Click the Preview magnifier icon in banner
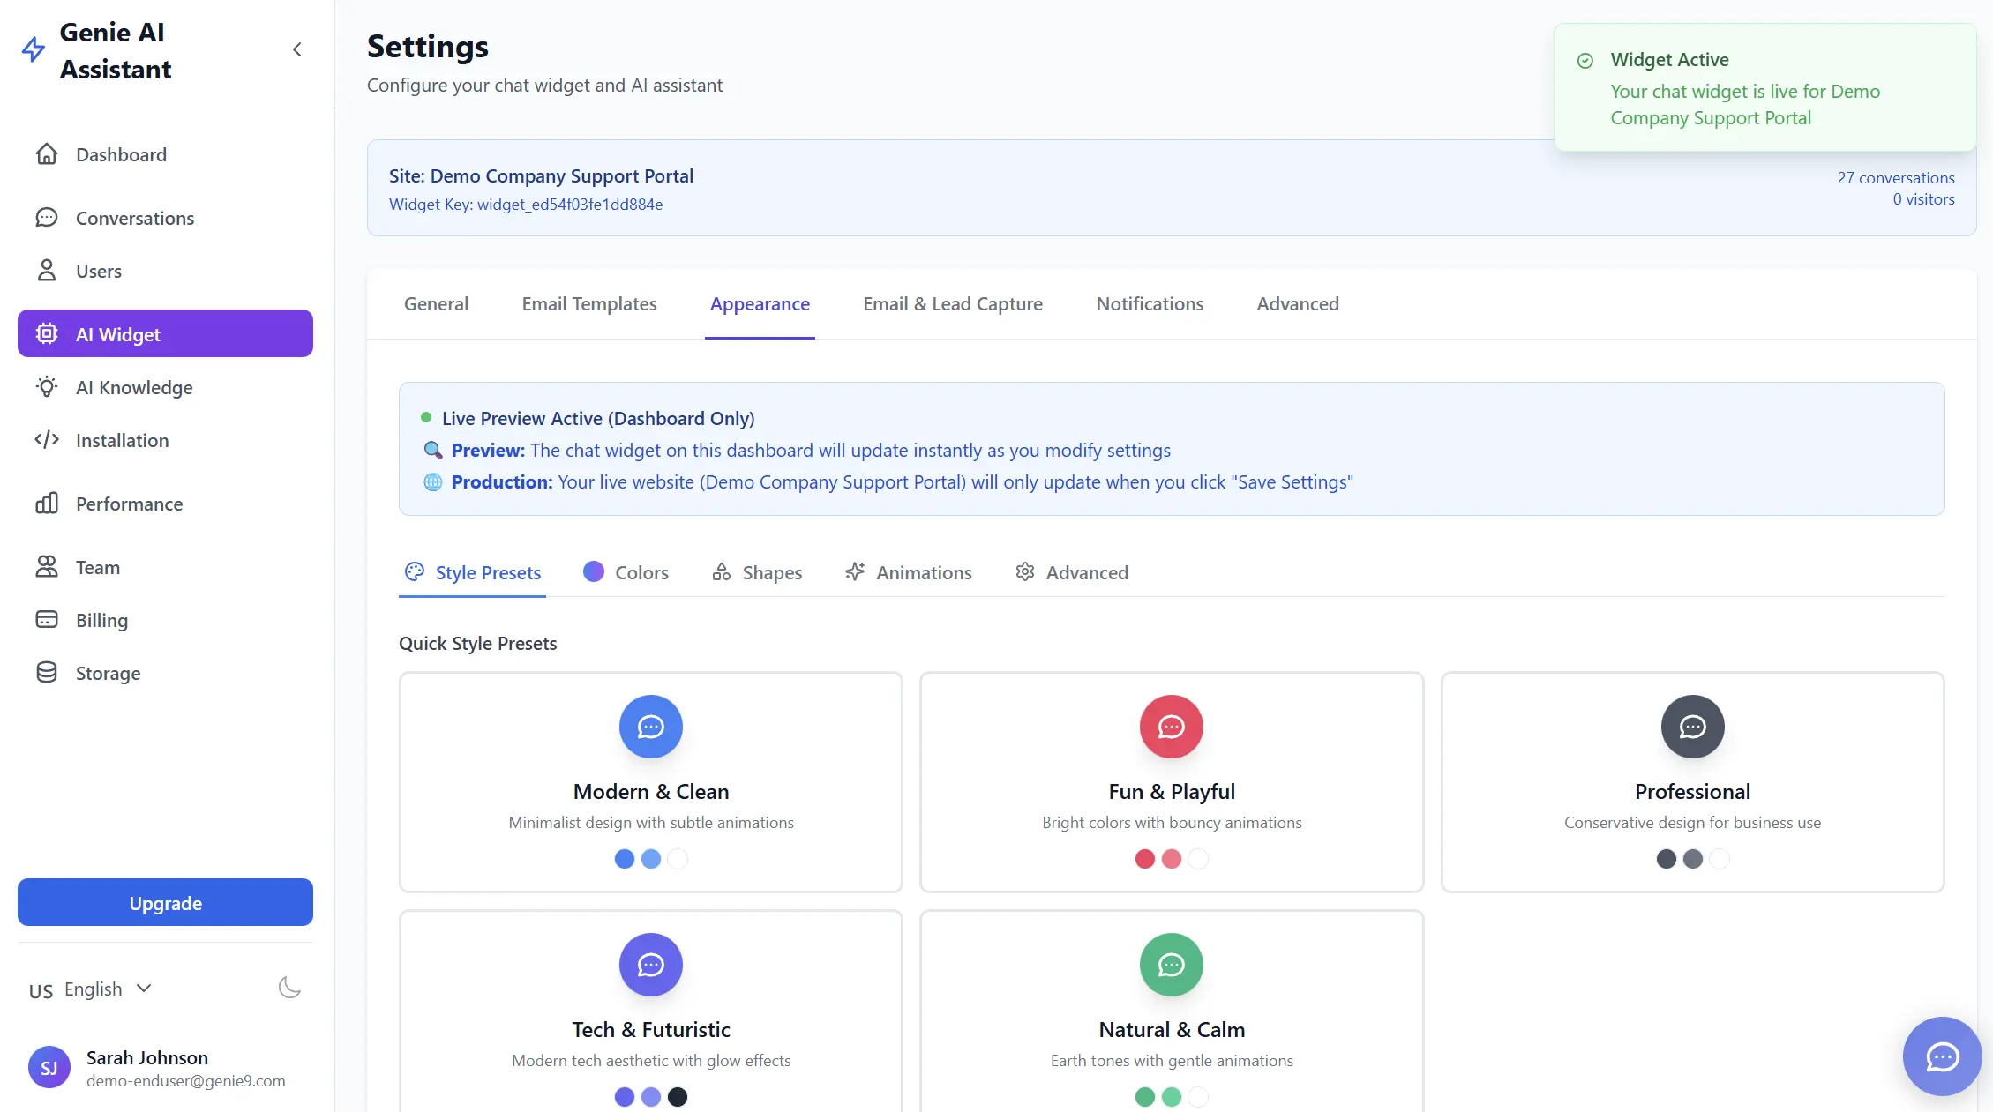This screenshot has height=1112, width=1993. 432,450
